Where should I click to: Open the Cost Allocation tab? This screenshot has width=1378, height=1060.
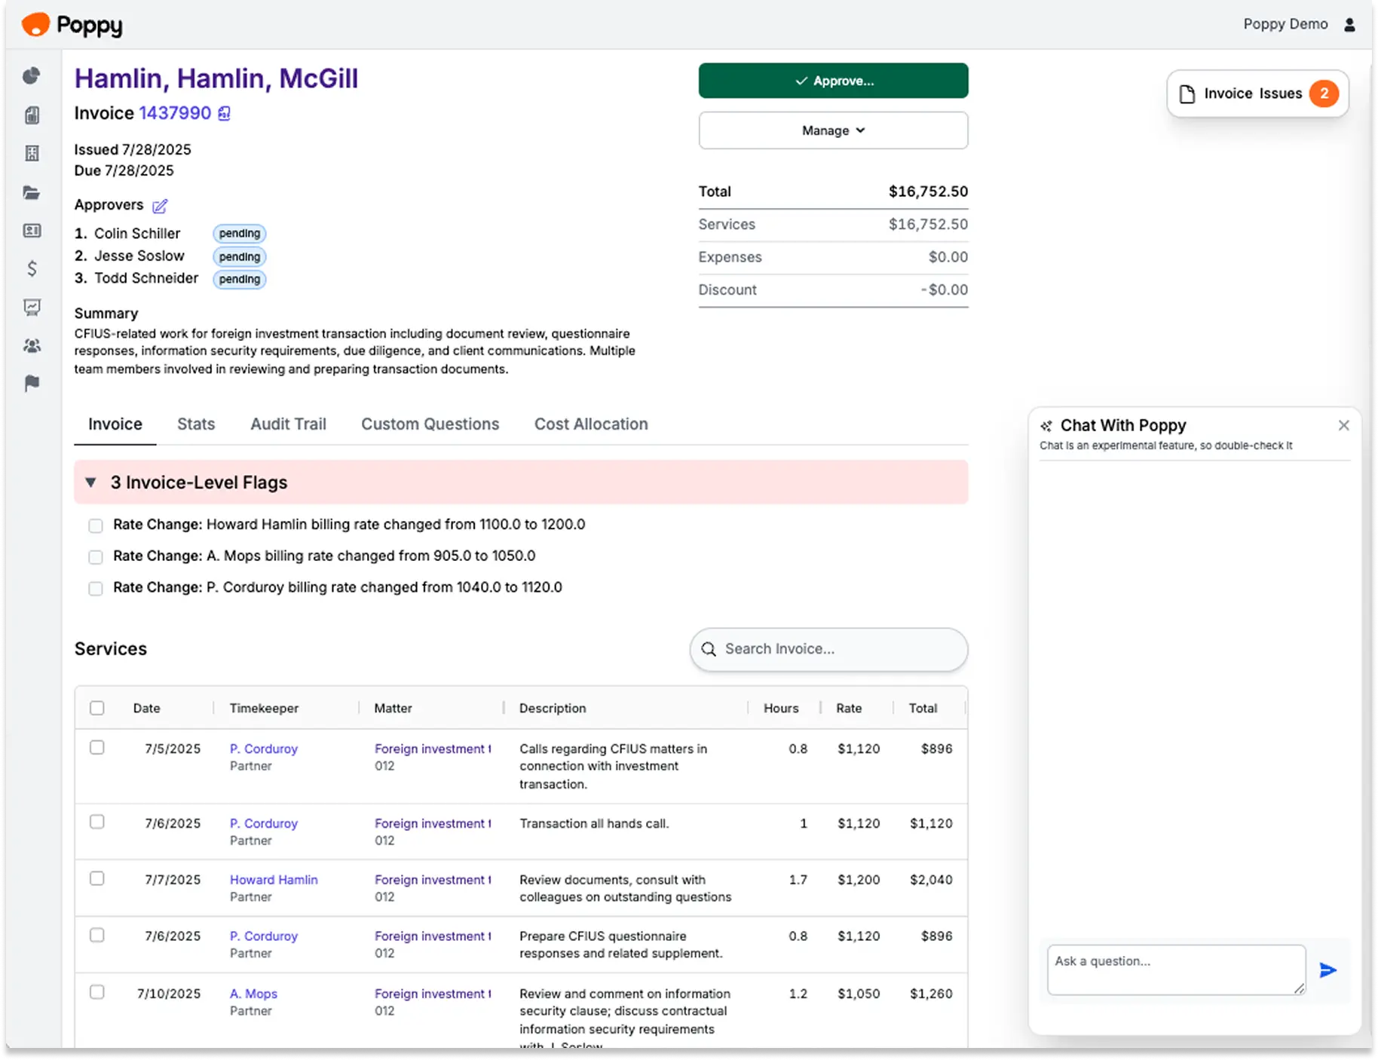click(591, 424)
